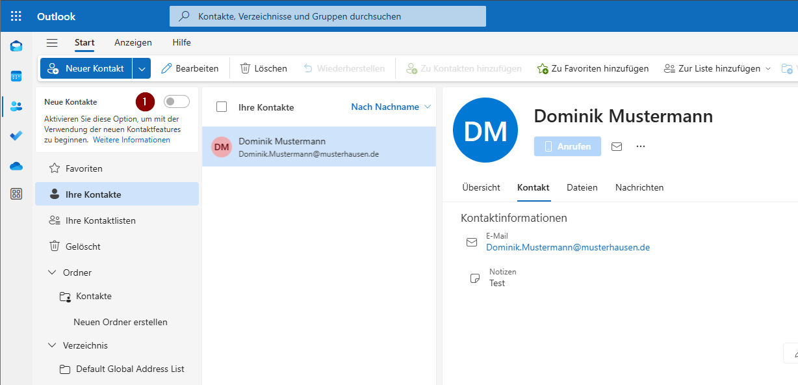Switch to the Anzeigen ribbon tab
This screenshot has width=798, height=385.
133,43
